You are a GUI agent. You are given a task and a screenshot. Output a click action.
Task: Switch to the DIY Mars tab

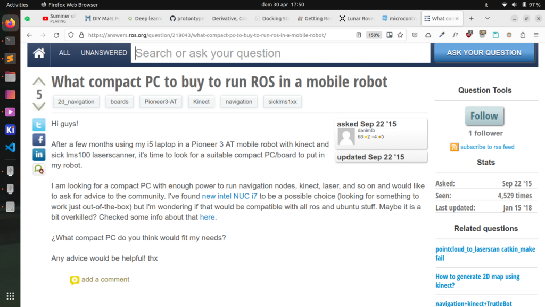coord(103,18)
